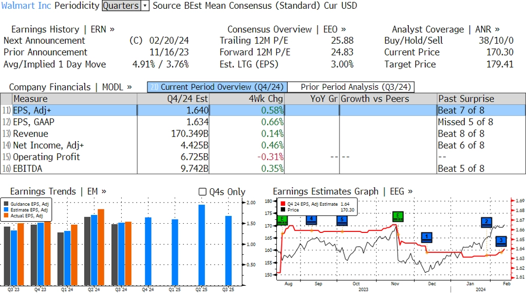This screenshot has width=526, height=295.
Task: Click the Beat 8 of 8 cell
Action: coord(461,134)
